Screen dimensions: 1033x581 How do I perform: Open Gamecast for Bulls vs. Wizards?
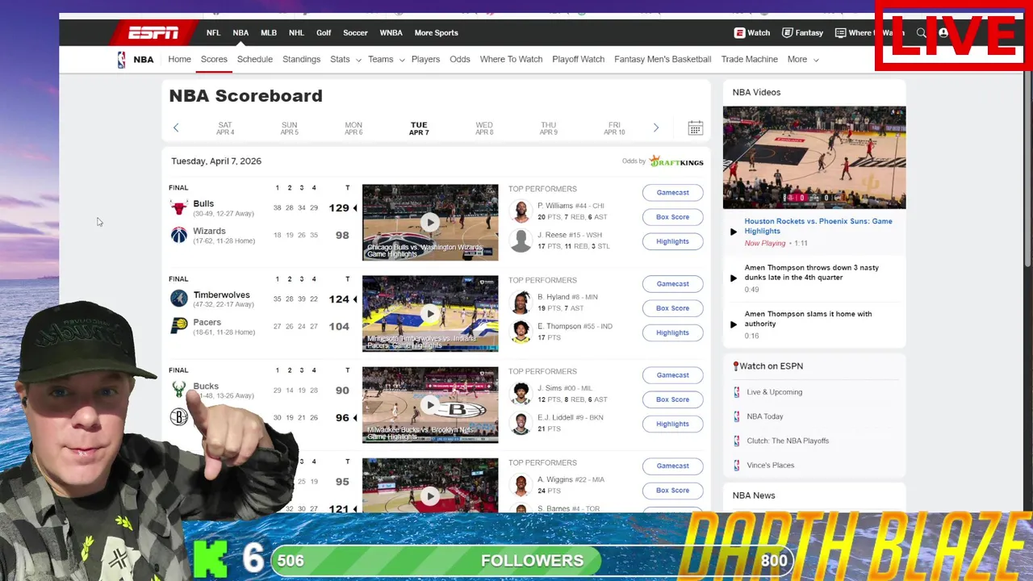click(672, 193)
